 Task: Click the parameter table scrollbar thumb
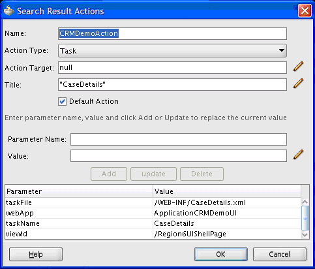click(305, 218)
